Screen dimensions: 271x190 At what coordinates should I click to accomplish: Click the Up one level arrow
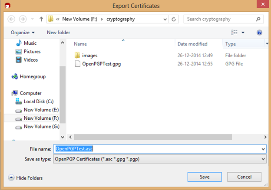click(41, 19)
